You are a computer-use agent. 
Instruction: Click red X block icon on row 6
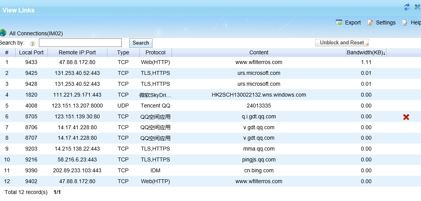pos(406,117)
